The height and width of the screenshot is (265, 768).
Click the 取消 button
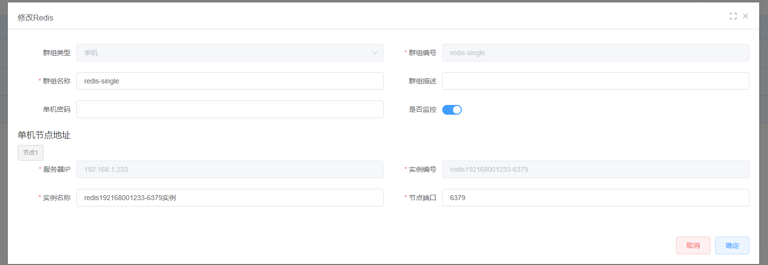tap(693, 245)
